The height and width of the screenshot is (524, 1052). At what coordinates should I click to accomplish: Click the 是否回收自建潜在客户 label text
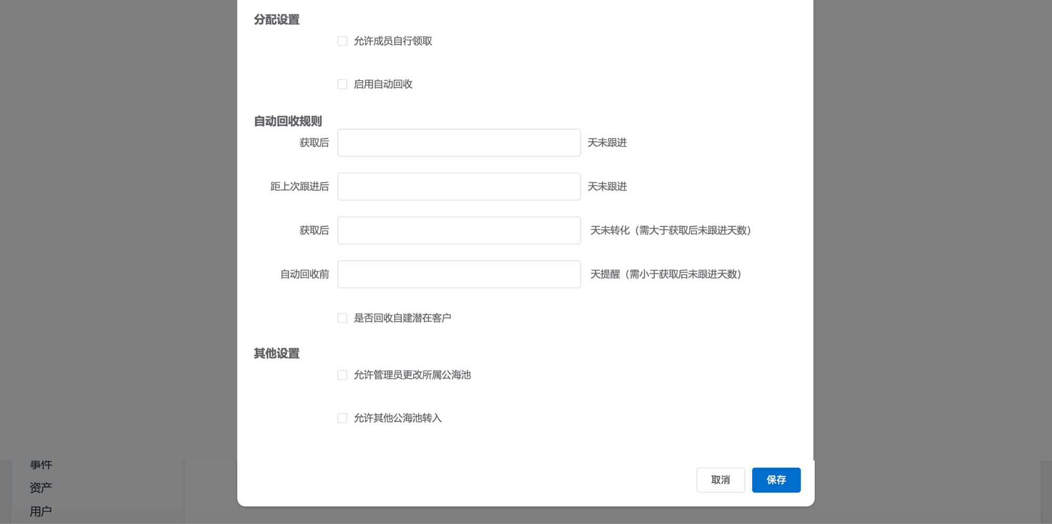point(402,318)
